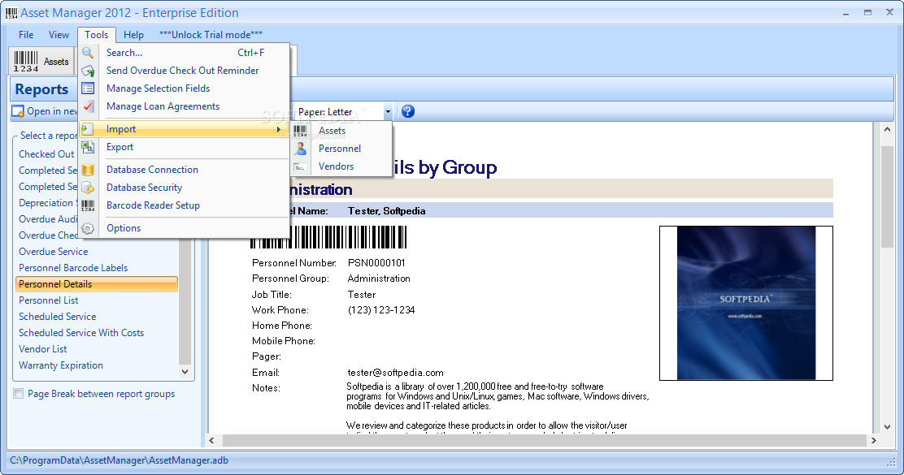The height and width of the screenshot is (475, 904).
Task: Select Manage Selection Fields menu entry
Action: pos(185,89)
